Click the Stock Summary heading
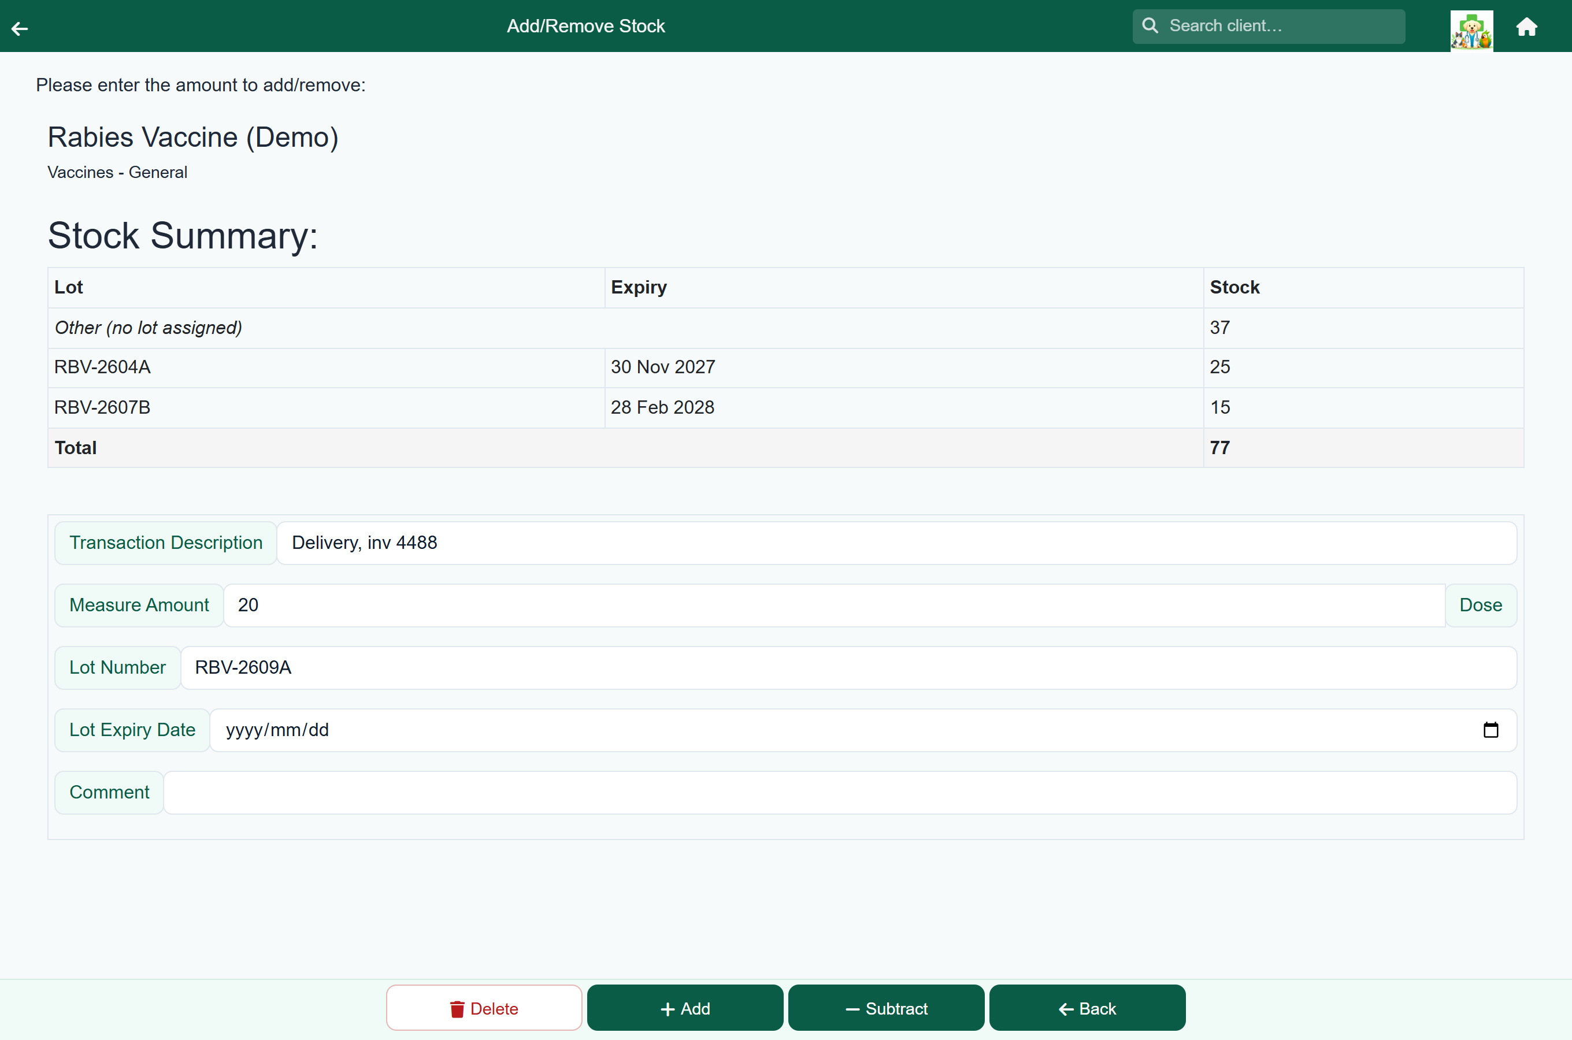The image size is (1572, 1040). tap(183, 236)
